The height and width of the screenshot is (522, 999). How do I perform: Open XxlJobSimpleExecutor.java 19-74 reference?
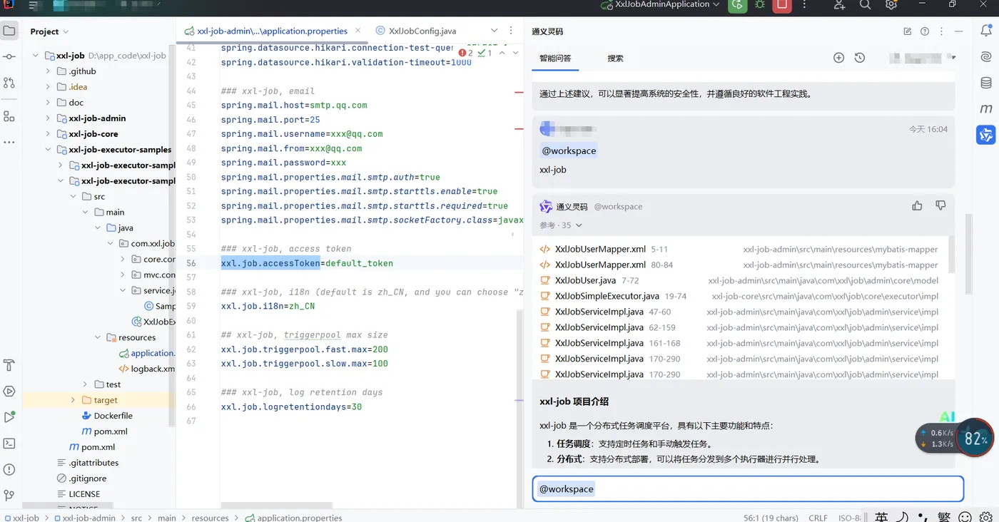740,296
